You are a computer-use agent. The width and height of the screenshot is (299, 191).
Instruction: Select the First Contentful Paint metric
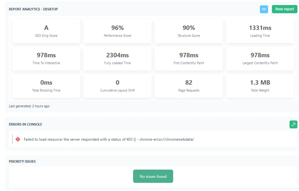point(189,59)
